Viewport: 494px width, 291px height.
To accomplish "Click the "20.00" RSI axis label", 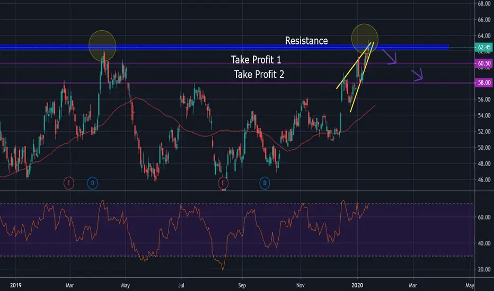I will coord(484,269).
